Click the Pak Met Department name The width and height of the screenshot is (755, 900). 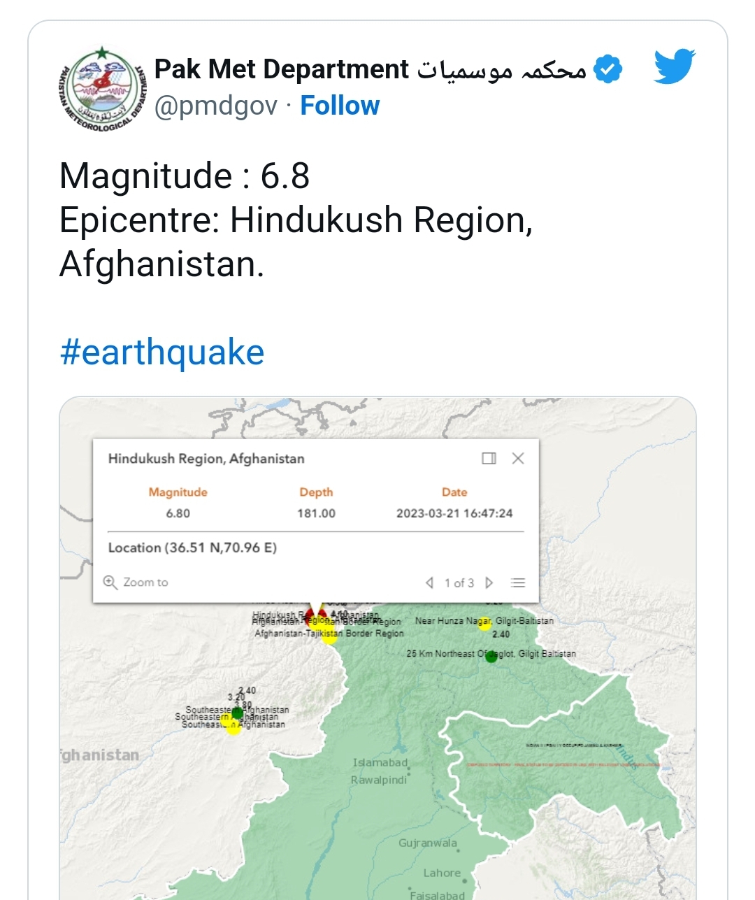pyautogui.click(x=281, y=69)
